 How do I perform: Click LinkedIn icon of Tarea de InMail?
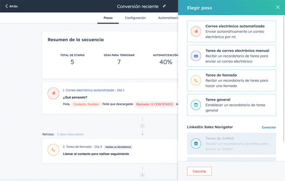[196, 144]
